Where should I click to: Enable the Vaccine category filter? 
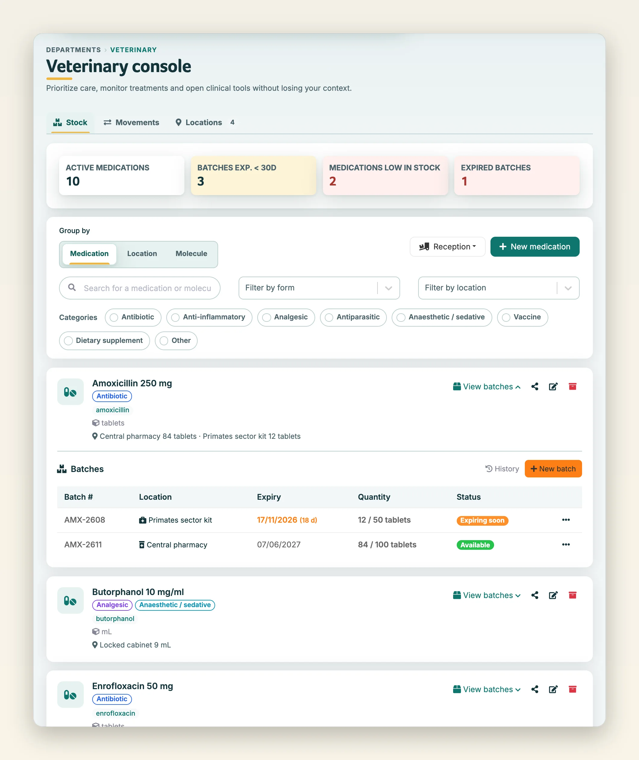pyautogui.click(x=522, y=317)
